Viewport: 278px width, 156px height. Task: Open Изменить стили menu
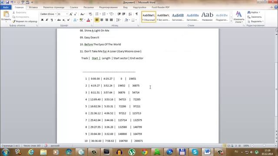click(x=239, y=17)
